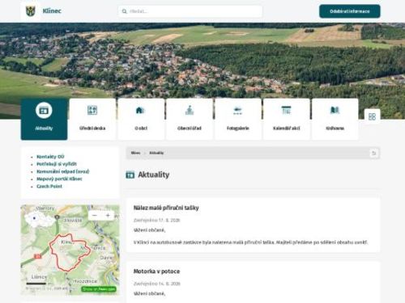Viewport: 405px width, 303px height.
Task: Open the Úřední deska tile
Action: click(92, 119)
